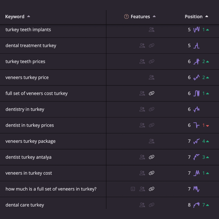Click the link icon for veneers in turkey cost
219x219 pixels.
pos(152,173)
